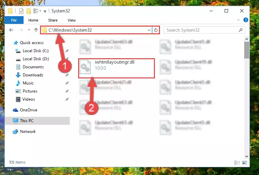The image size is (259, 175).
Task: Click the scrollbar up arrow
Action: (x=247, y=39)
